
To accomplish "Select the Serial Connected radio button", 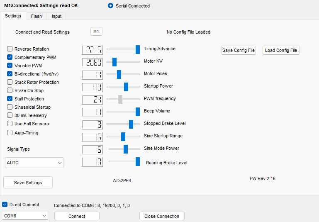I will [110, 6].
